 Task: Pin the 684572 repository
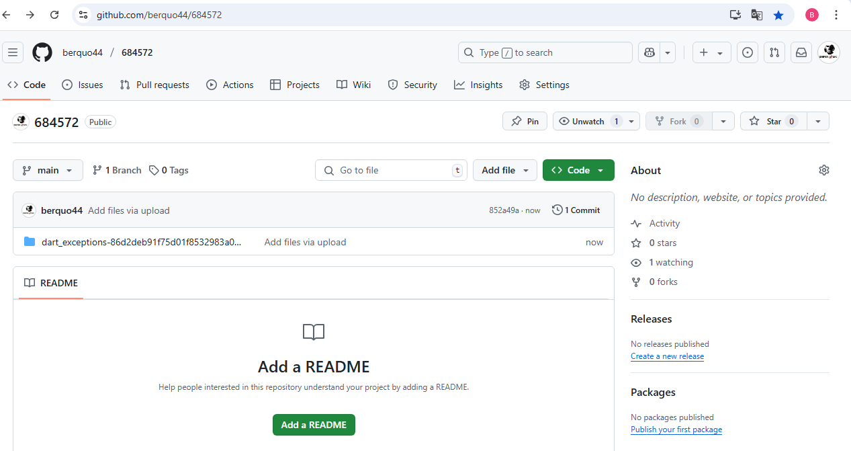525,121
